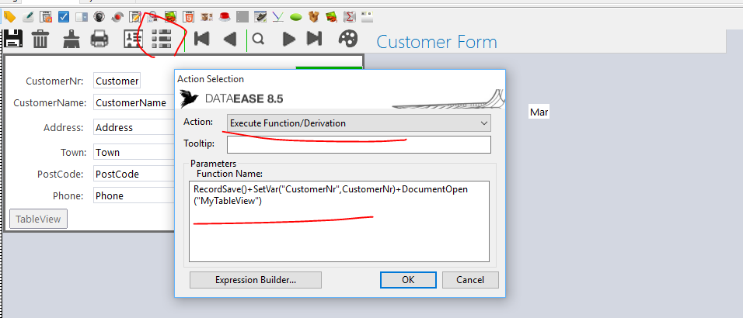Viewport: 743px width, 318px height.
Task: Select the single cardboard box object tool
Action: [x=314, y=18]
